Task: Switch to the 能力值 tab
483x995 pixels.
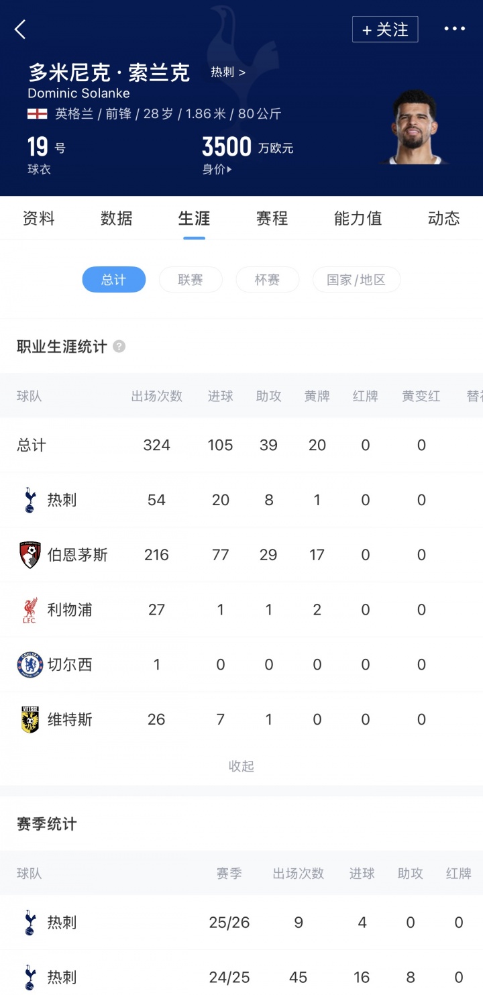Action: click(358, 218)
